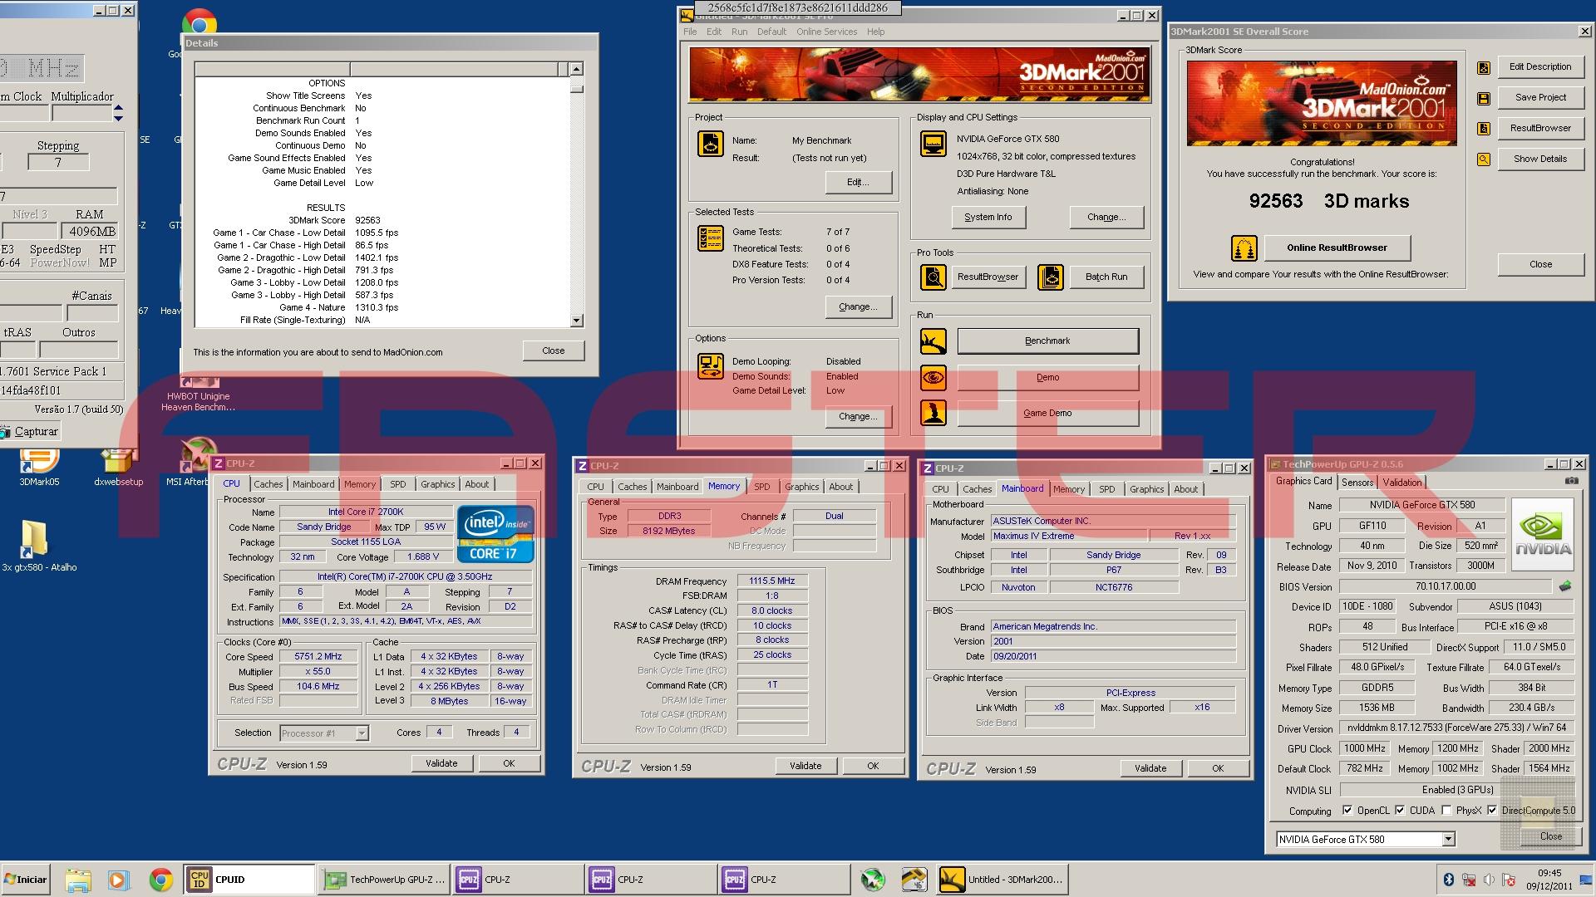Open the HWBOT Unigine Heaven desktop shortcut
Image resolution: width=1596 pixels, height=897 pixels.
(198, 395)
